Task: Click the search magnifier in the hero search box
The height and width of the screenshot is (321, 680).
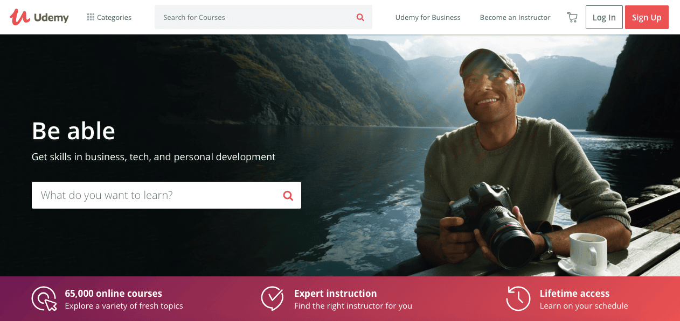Action: [288, 195]
